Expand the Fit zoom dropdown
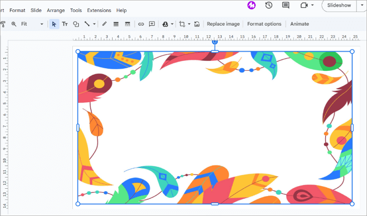Image resolution: width=367 pixels, height=216 pixels. (41, 24)
